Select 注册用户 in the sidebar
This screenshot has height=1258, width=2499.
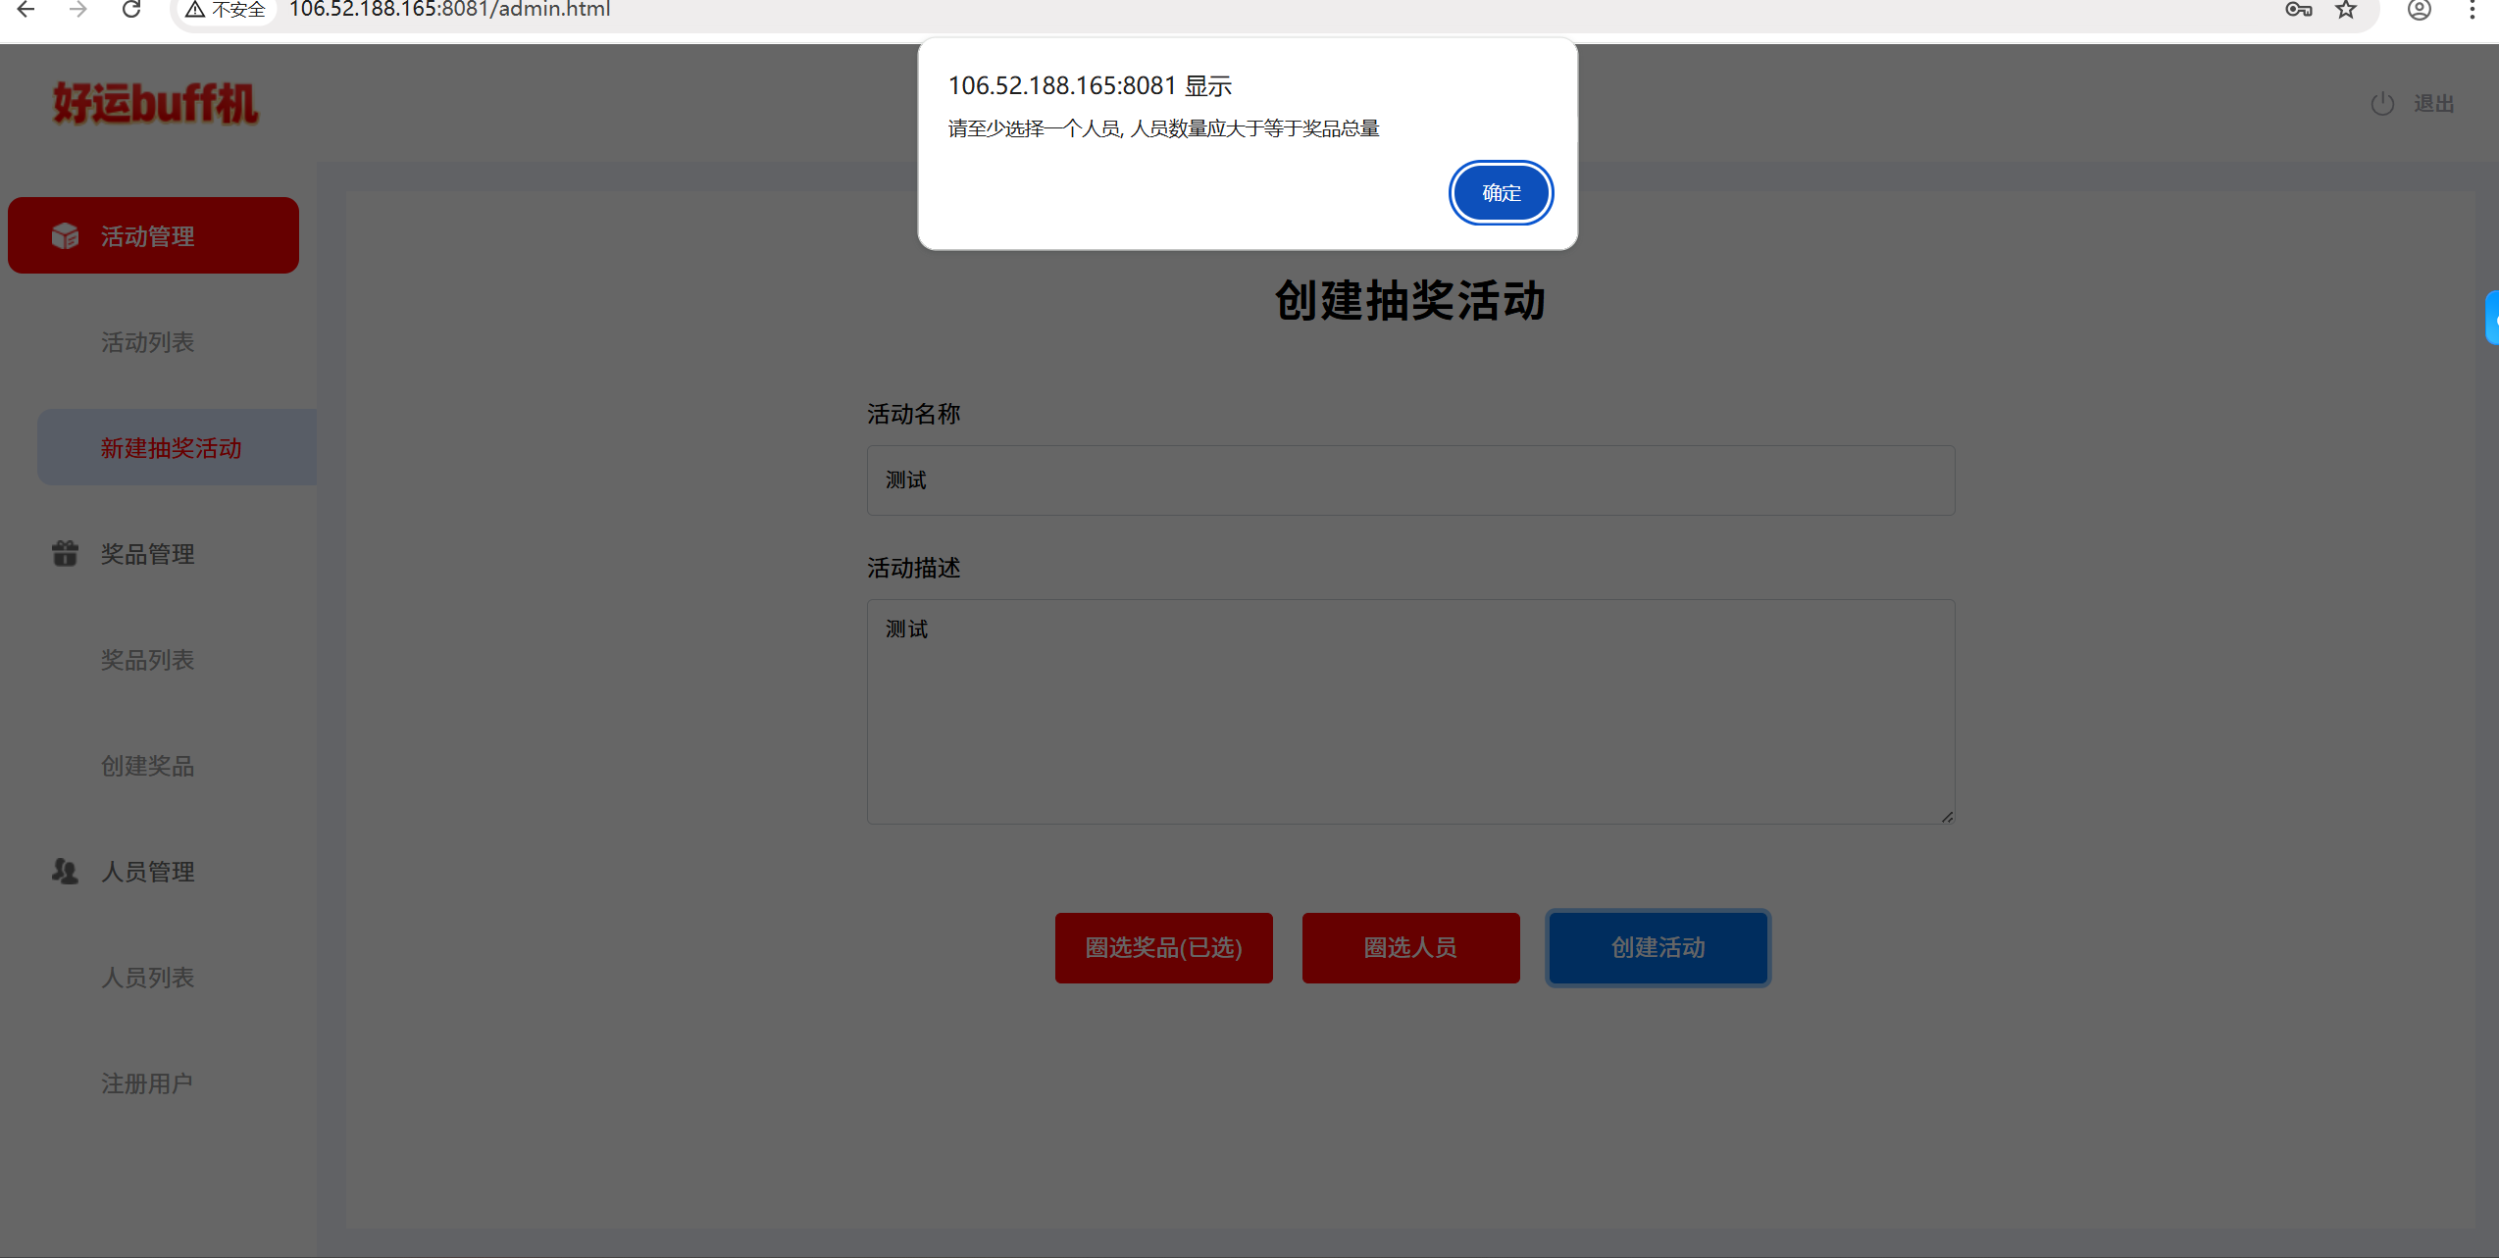147,1083
